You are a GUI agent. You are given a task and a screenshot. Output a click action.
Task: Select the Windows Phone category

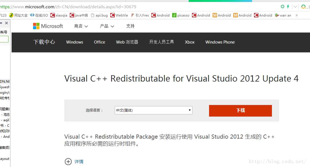(220, 42)
